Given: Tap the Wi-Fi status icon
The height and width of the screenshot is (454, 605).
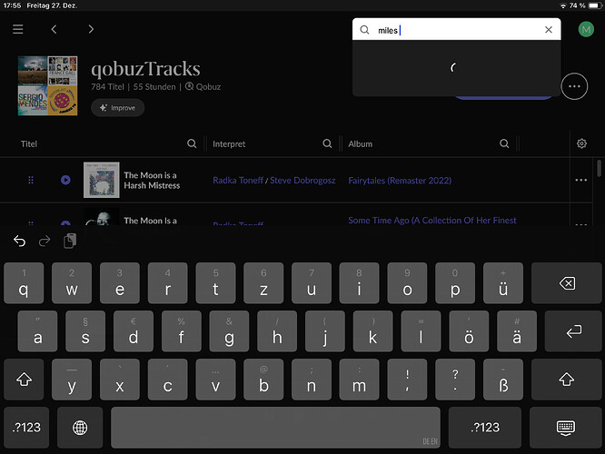Looking at the screenshot, I should [563, 5].
